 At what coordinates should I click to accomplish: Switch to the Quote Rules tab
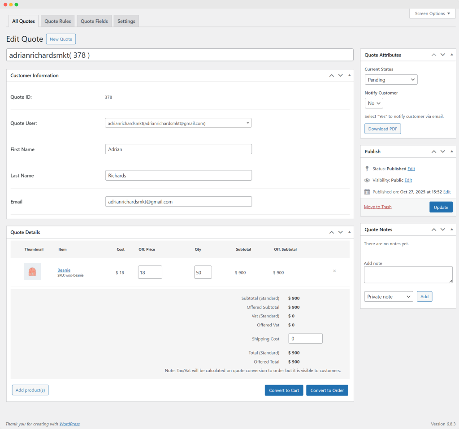(58, 21)
